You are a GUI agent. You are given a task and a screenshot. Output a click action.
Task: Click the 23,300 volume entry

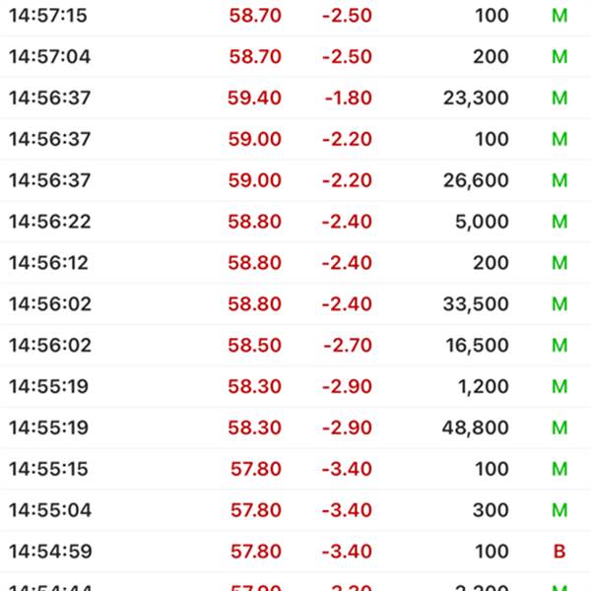pos(476,98)
